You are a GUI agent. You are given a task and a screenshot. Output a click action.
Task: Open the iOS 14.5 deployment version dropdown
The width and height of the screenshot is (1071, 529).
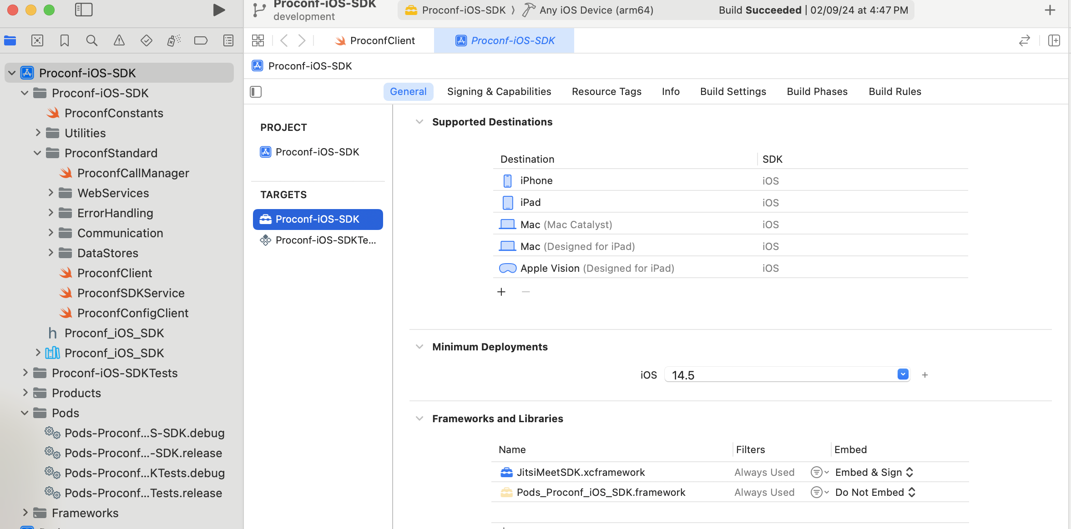pyautogui.click(x=902, y=374)
